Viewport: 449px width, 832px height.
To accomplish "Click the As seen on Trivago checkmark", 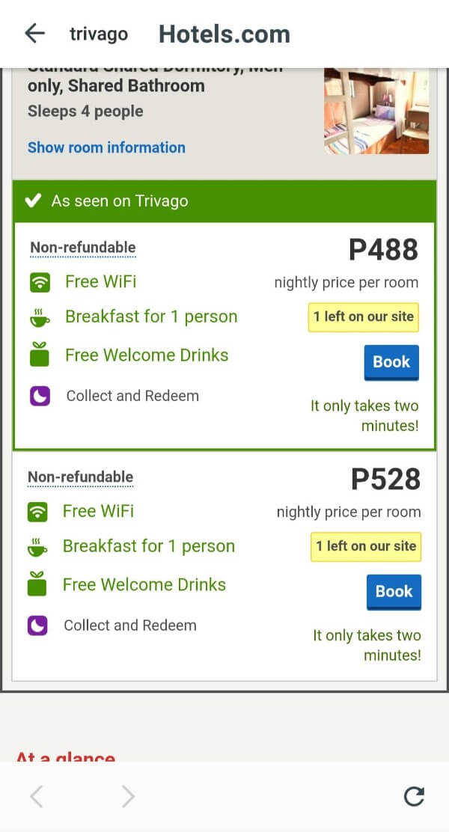I will click(x=32, y=201).
